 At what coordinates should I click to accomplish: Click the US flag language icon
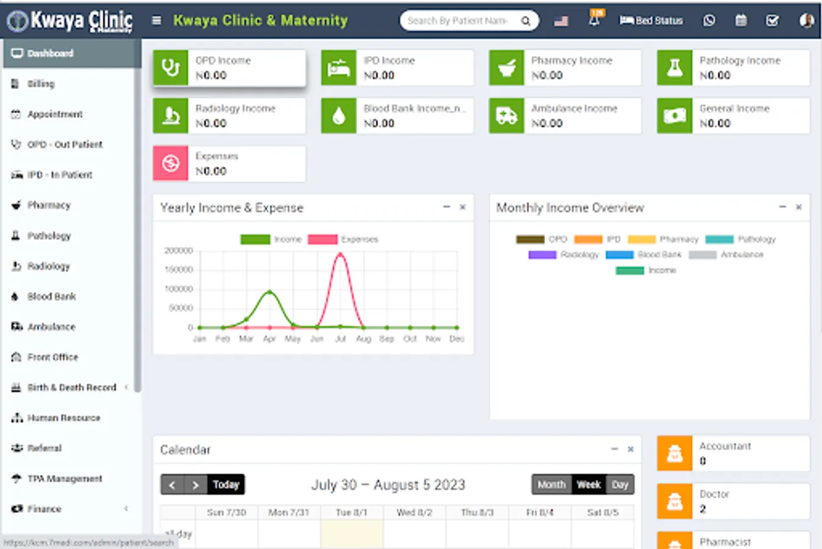561,21
